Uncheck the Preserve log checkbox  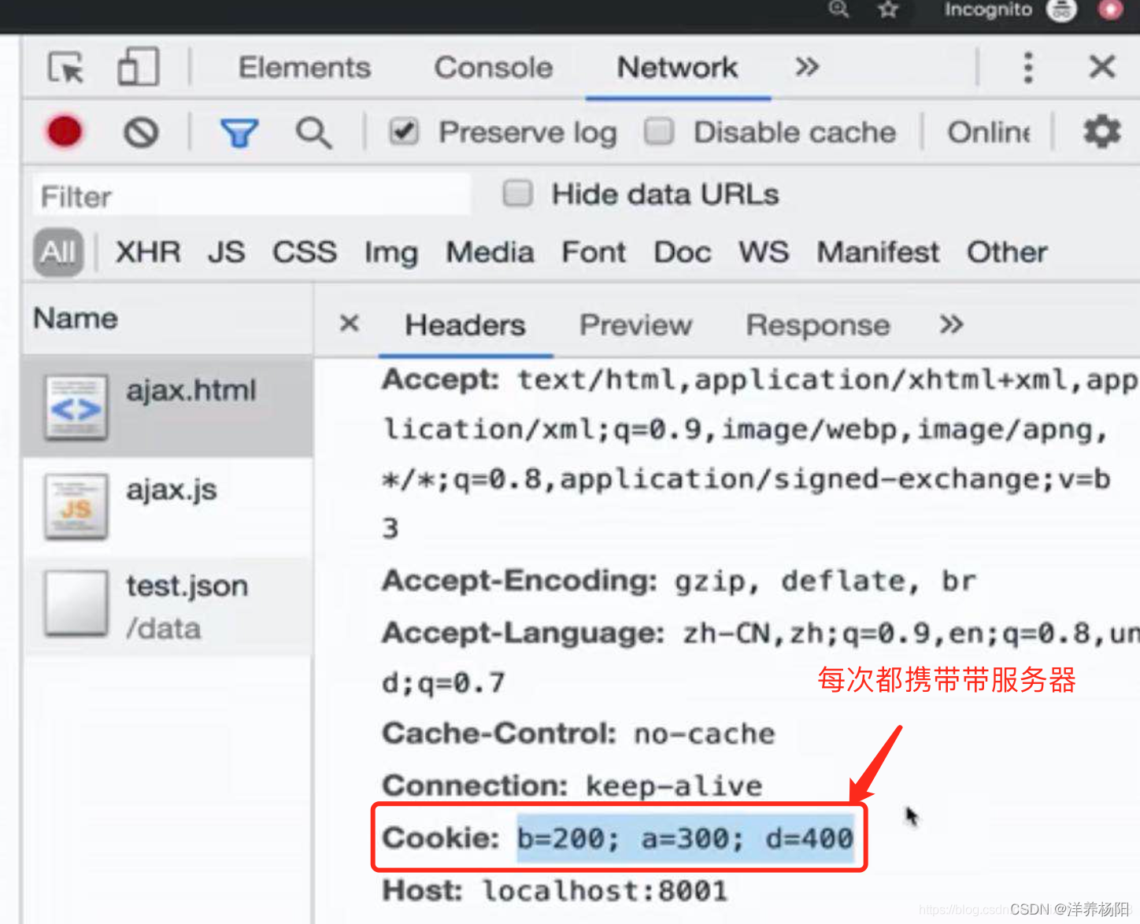click(x=403, y=131)
